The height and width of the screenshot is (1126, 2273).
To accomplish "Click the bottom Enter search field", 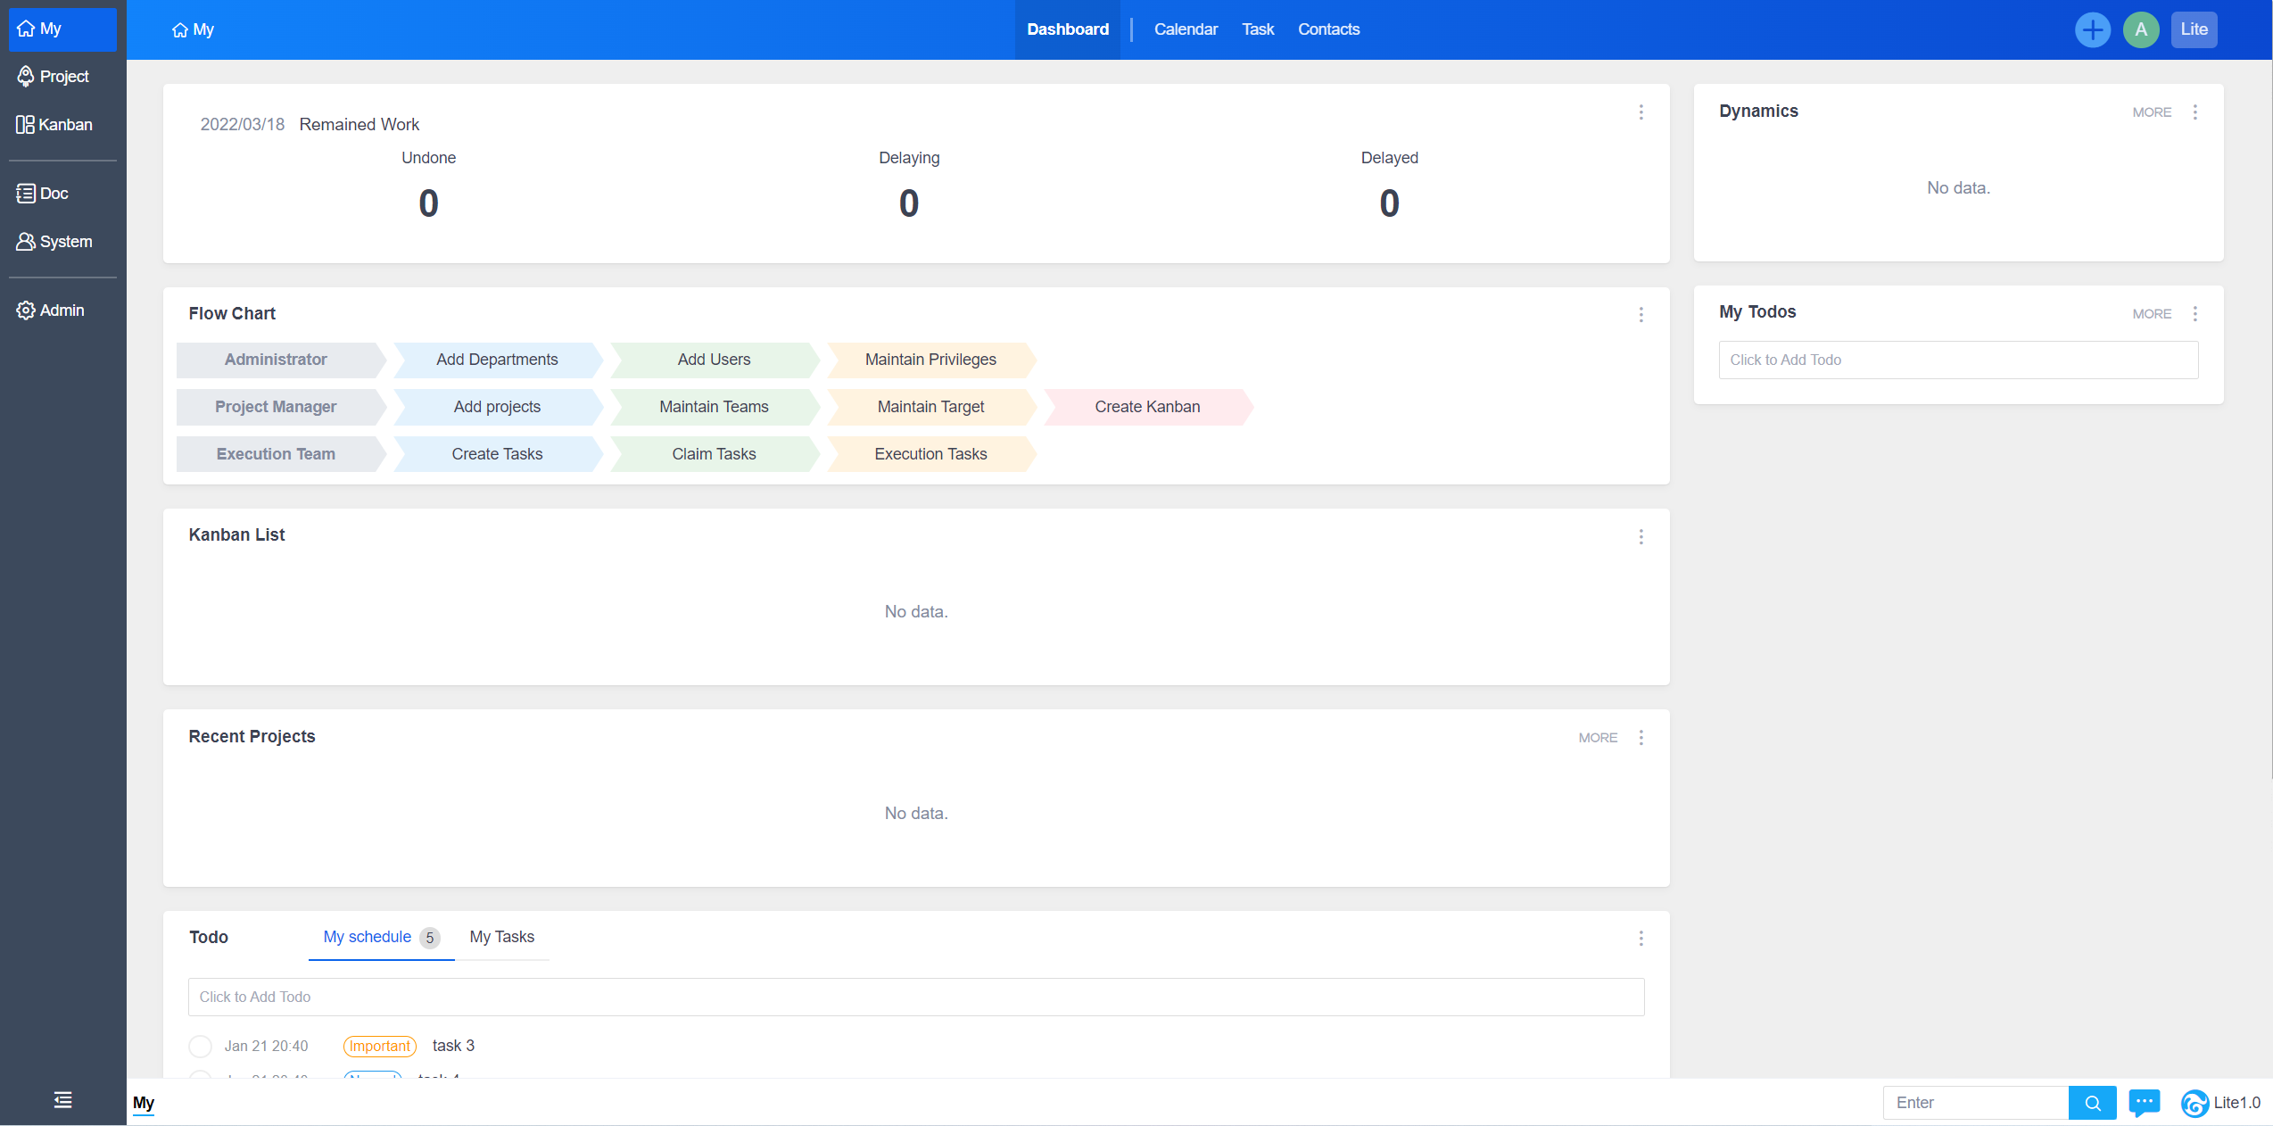I will [x=1975, y=1103].
